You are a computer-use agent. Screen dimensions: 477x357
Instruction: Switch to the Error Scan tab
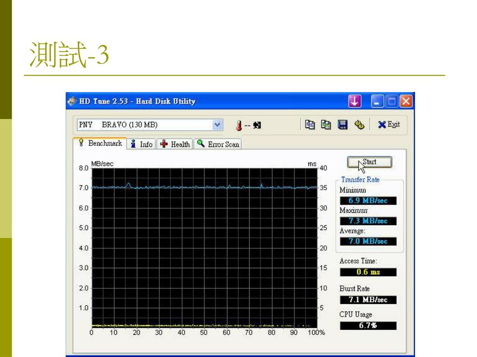pos(218,144)
